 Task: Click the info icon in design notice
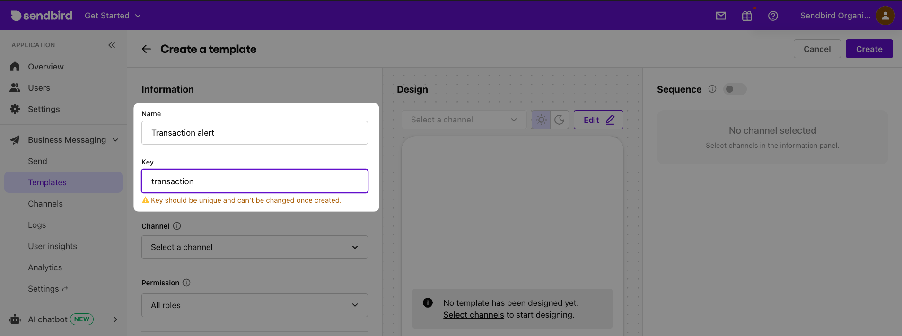click(x=428, y=303)
